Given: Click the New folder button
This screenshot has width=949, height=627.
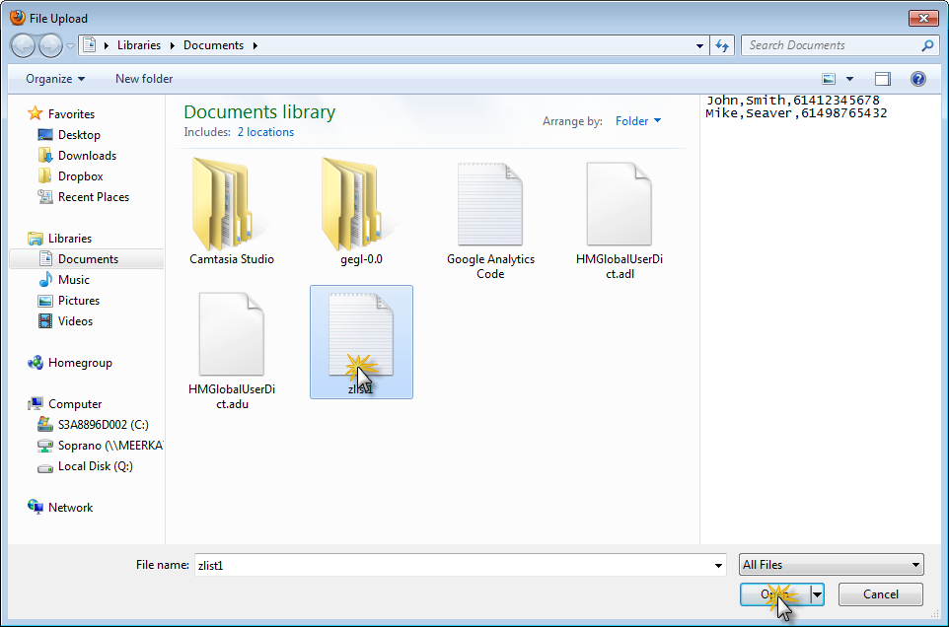Looking at the screenshot, I should click(x=144, y=79).
